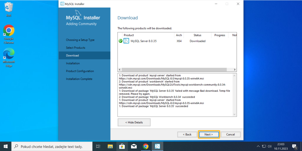Click the MySQL Server product icon
This screenshot has height=151, width=302.
point(126,41)
